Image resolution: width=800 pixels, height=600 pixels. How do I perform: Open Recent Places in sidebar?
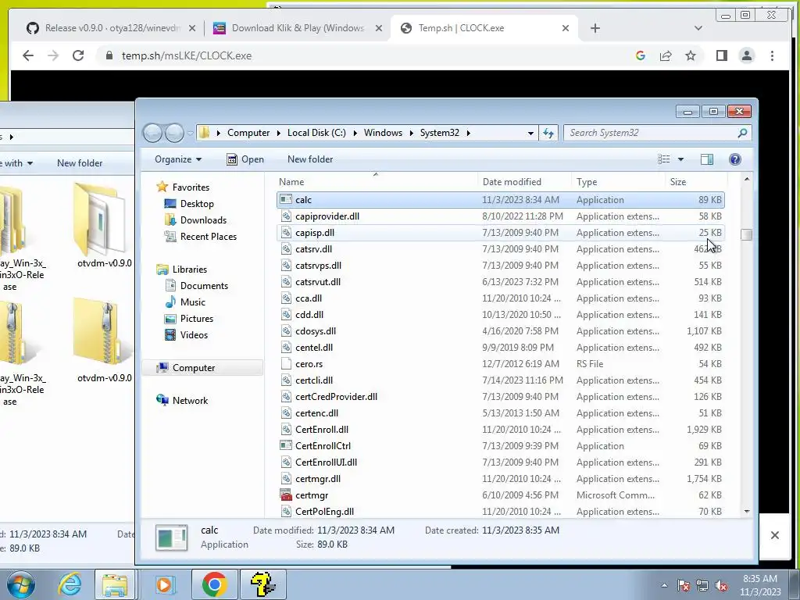201,236
